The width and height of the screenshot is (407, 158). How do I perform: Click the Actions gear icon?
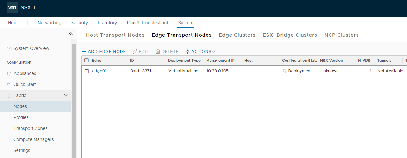pos(188,52)
